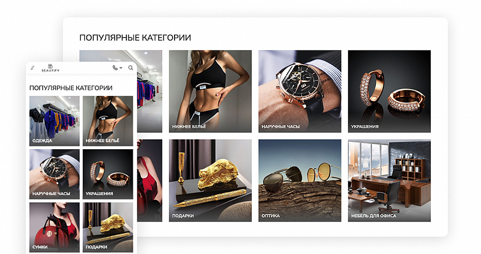Click the phone handset icon

pos(115,68)
